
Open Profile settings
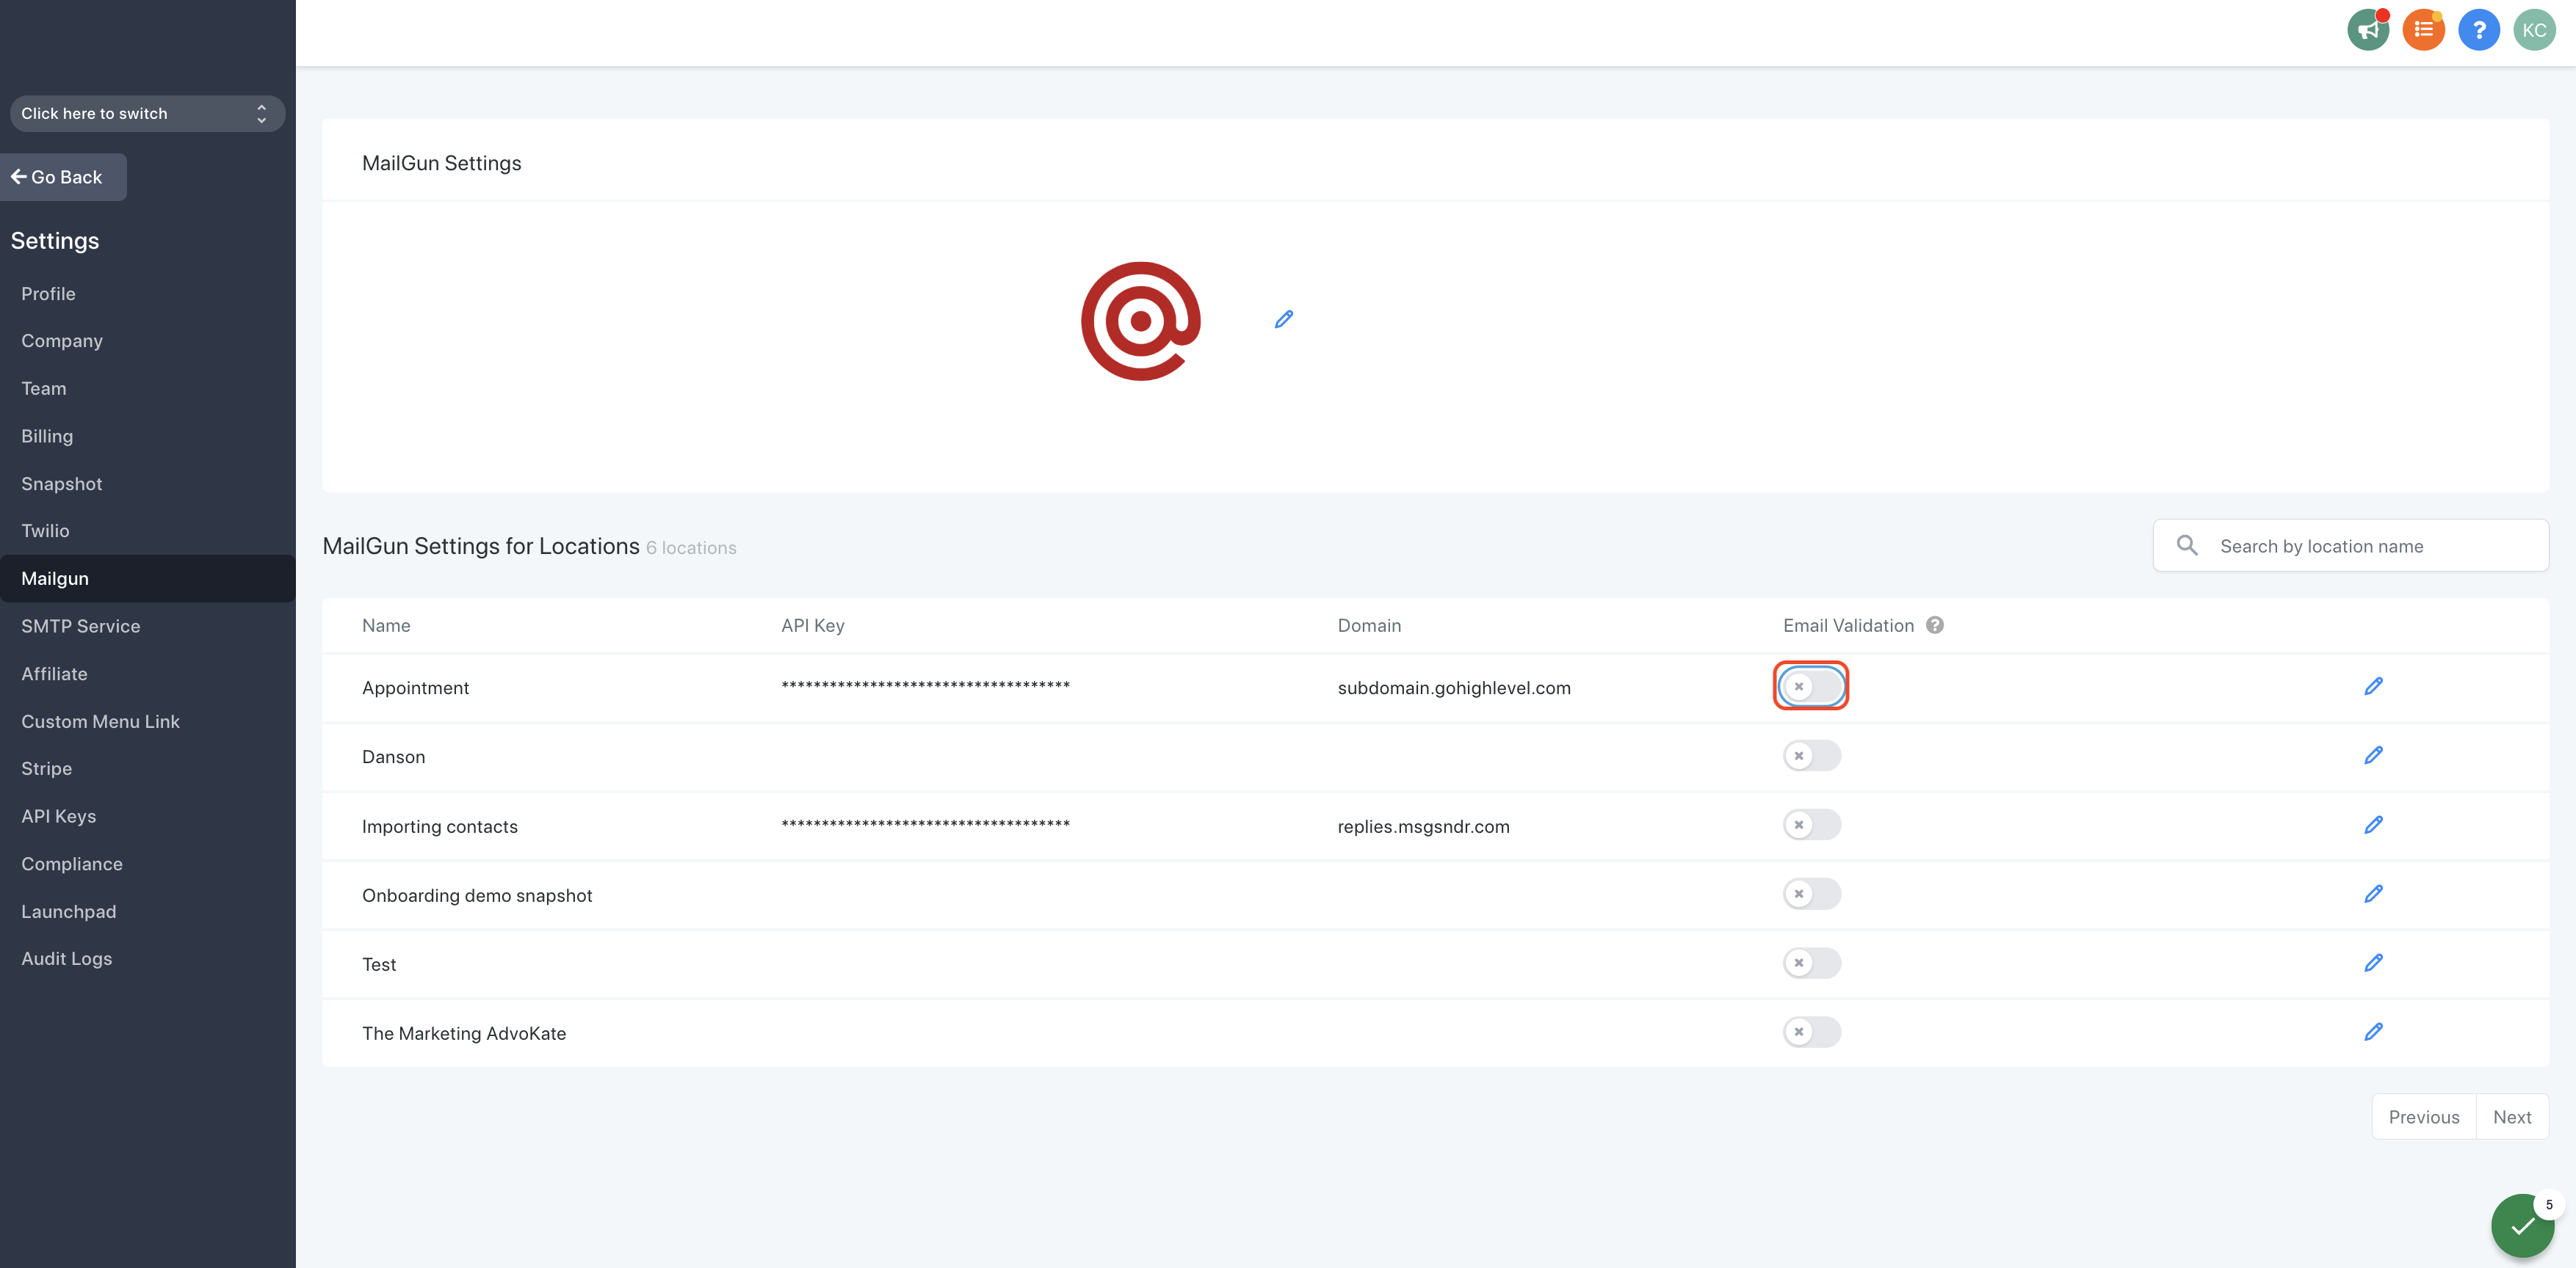tap(48, 294)
